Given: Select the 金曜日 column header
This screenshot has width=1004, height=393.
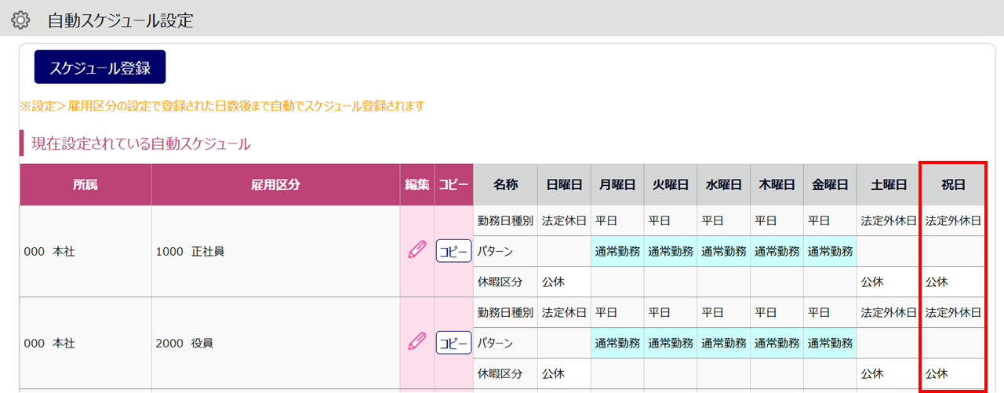Looking at the screenshot, I should (831, 184).
